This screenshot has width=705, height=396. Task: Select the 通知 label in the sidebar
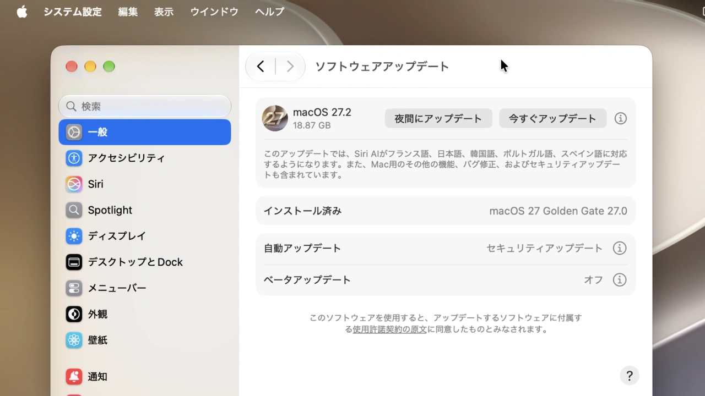pyautogui.click(x=97, y=377)
